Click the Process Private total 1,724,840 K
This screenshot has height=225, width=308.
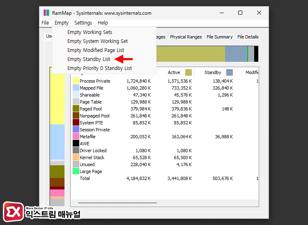(138, 81)
